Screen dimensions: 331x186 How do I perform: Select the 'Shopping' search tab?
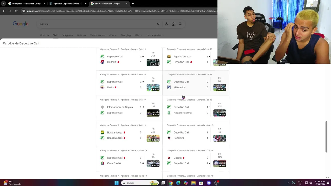click(125, 35)
